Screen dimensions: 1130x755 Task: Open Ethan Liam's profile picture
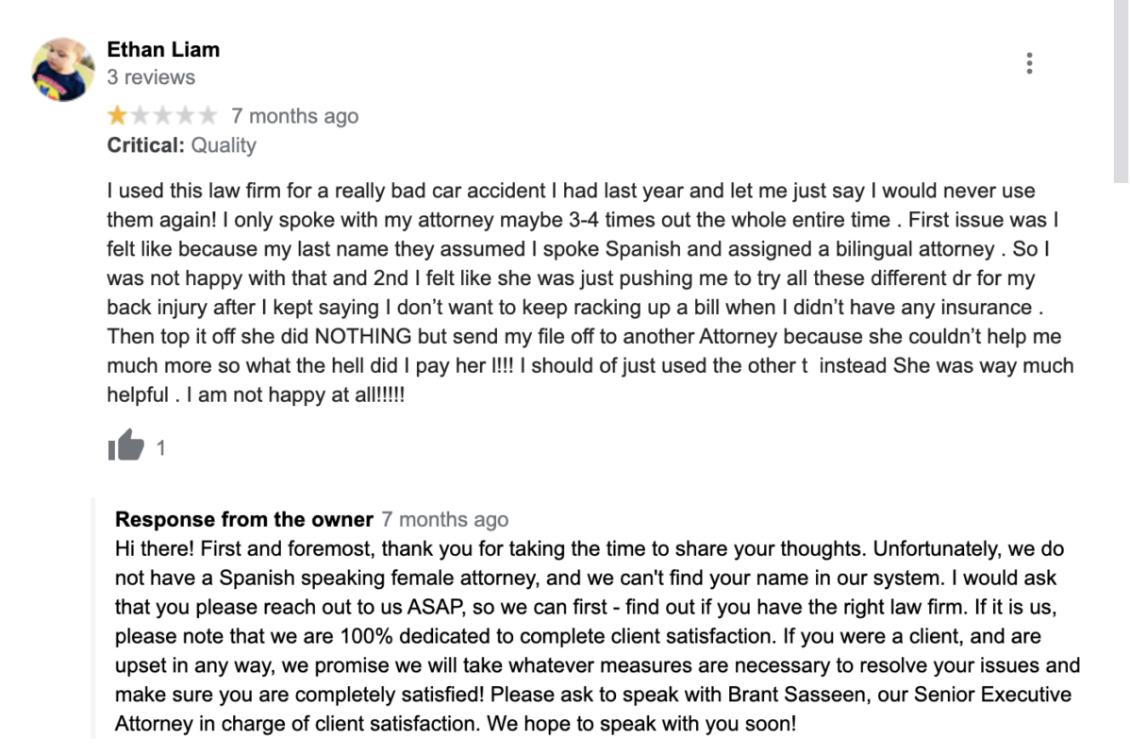62,70
